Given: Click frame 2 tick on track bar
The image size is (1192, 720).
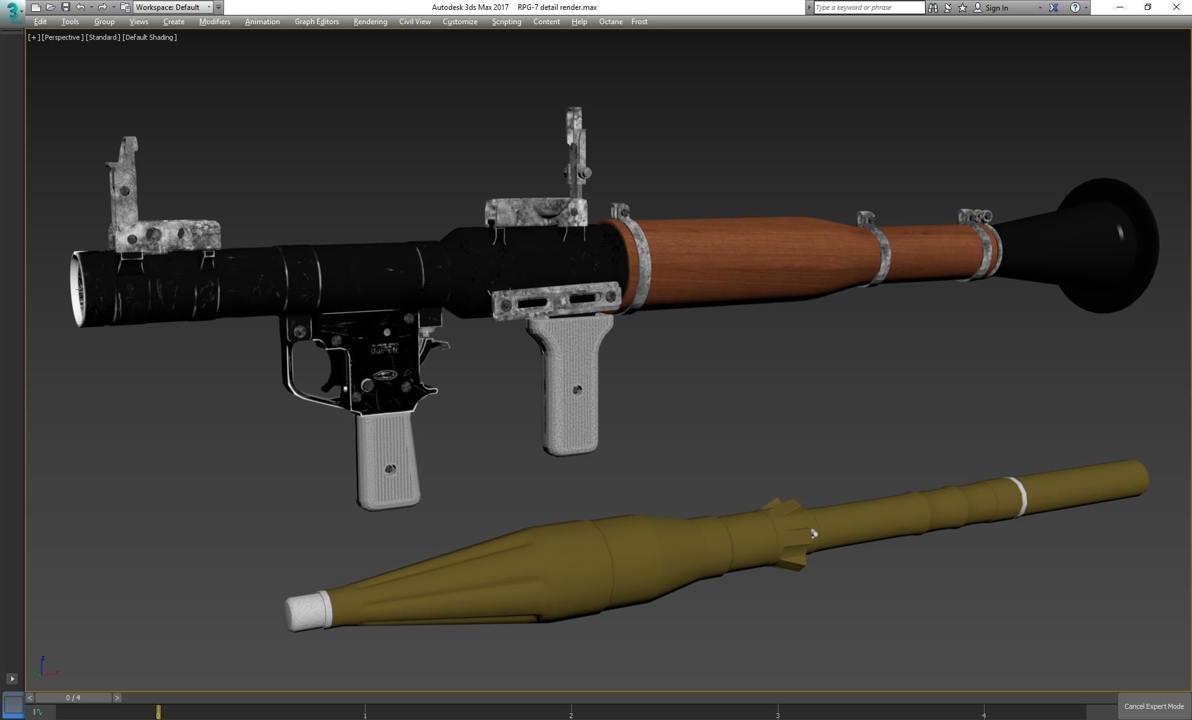Looking at the screenshot, I should point(571,712).
